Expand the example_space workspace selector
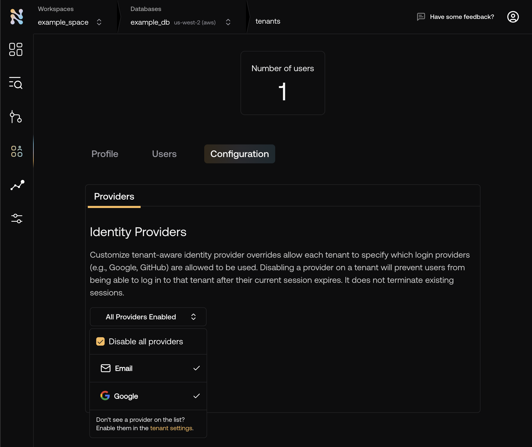The height and width of the screenshot is (447, 532). coord(70,22)
